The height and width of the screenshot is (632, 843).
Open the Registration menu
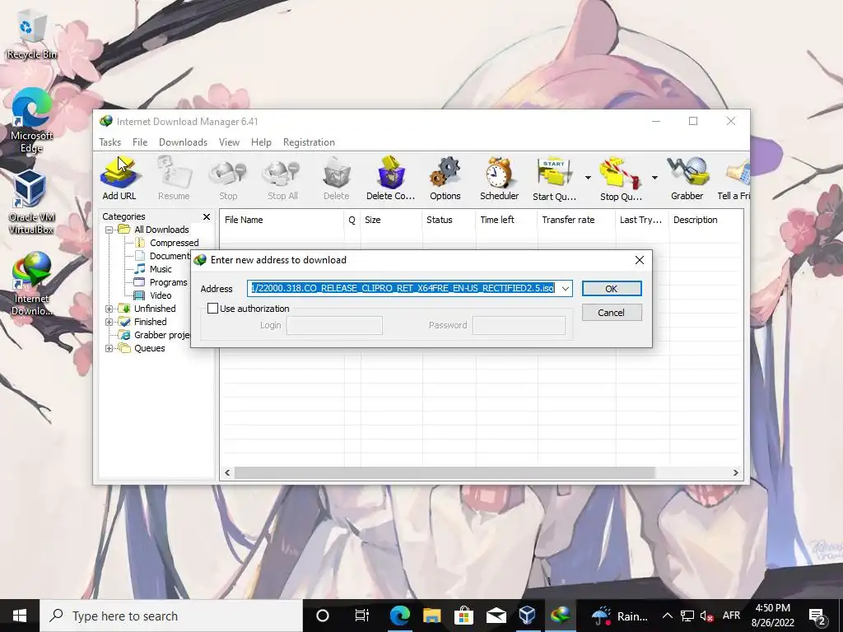pos(309,142)
